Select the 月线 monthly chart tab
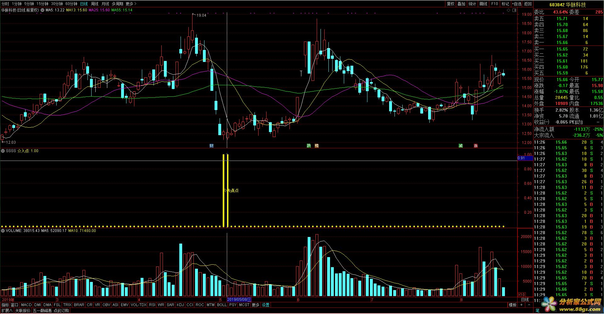This screenshot has width=604, height=314. click(105, 4)
